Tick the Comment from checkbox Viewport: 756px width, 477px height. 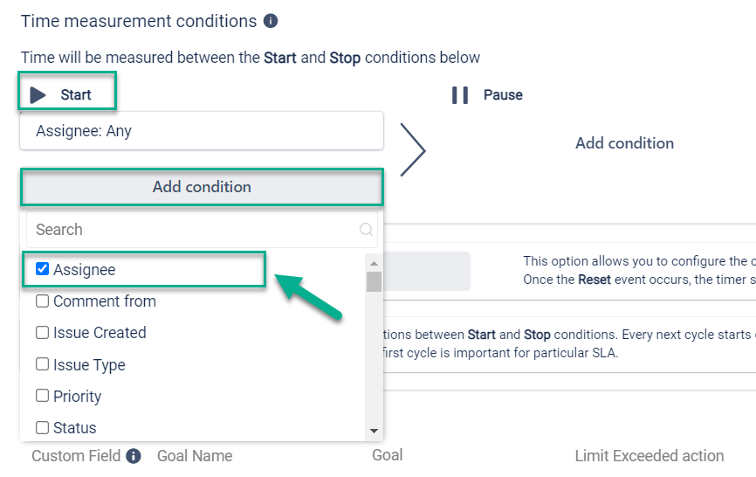click(x=42, y=301)
